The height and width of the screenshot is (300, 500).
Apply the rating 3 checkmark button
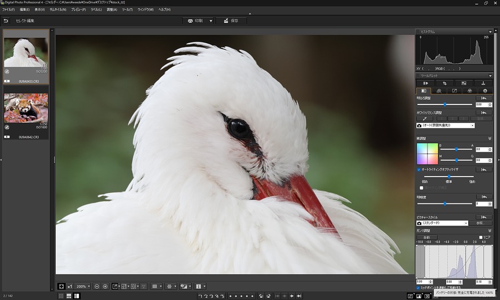click(x=212, y=296)
